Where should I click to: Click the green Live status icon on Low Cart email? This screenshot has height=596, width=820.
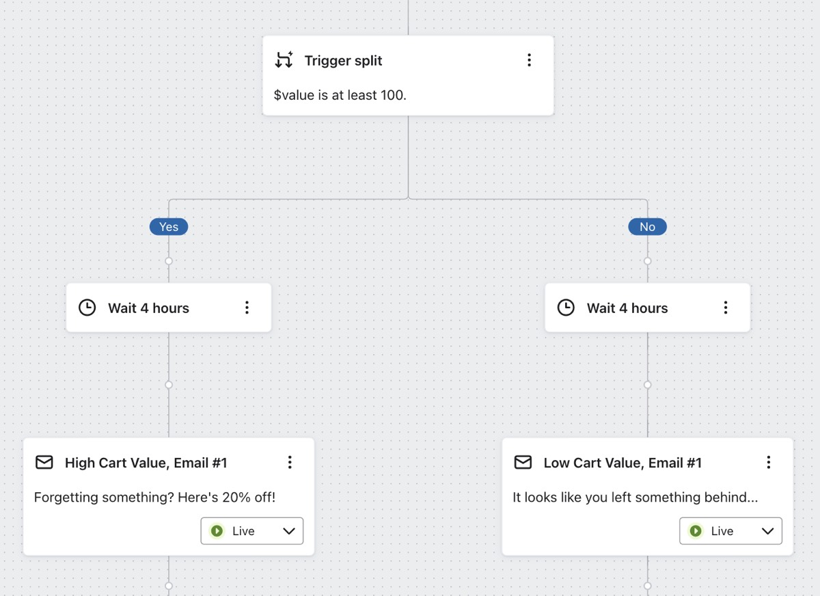[697, 531]
